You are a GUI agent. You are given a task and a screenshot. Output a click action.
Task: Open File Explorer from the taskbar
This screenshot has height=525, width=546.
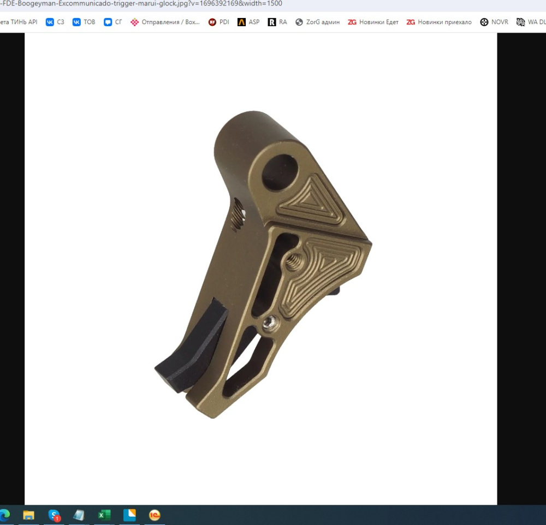point(28,515)
